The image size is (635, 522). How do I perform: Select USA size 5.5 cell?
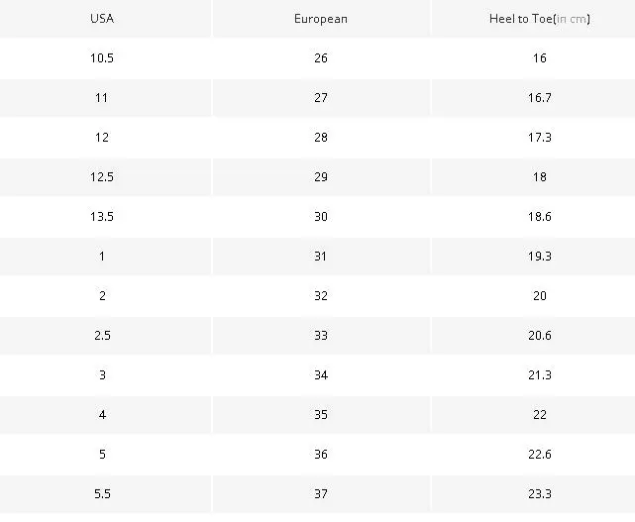click(x=102, y=494)
